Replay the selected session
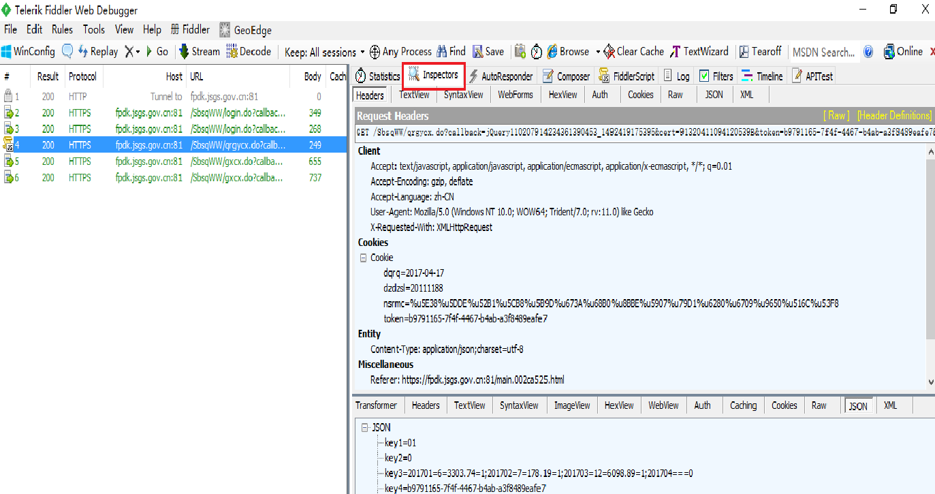This screenshot has height=494, width=935. pos(98,52)
